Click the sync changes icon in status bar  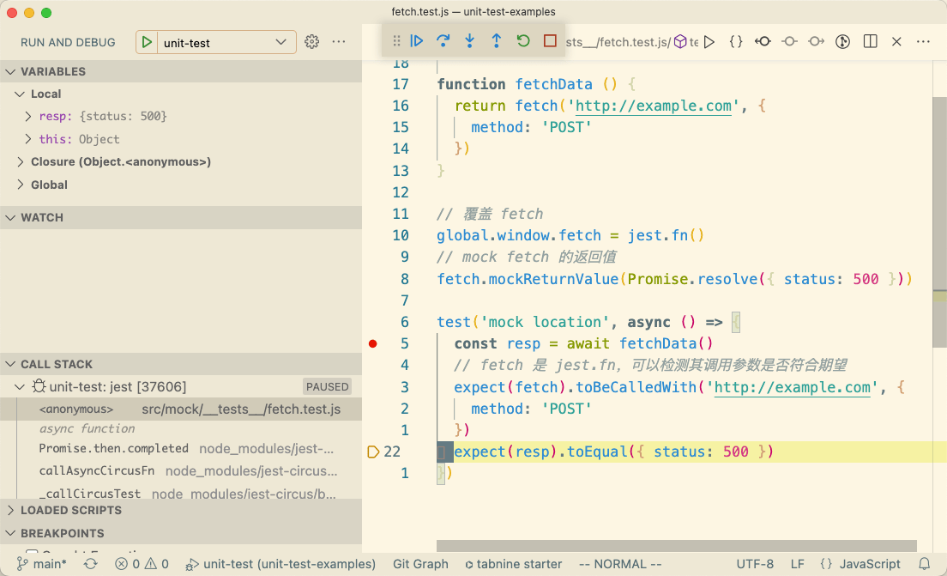91,564
